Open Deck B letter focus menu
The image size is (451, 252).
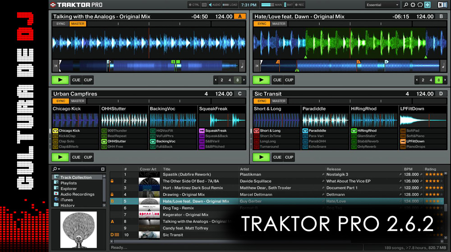pyautogui.click(x=441, y=16)
